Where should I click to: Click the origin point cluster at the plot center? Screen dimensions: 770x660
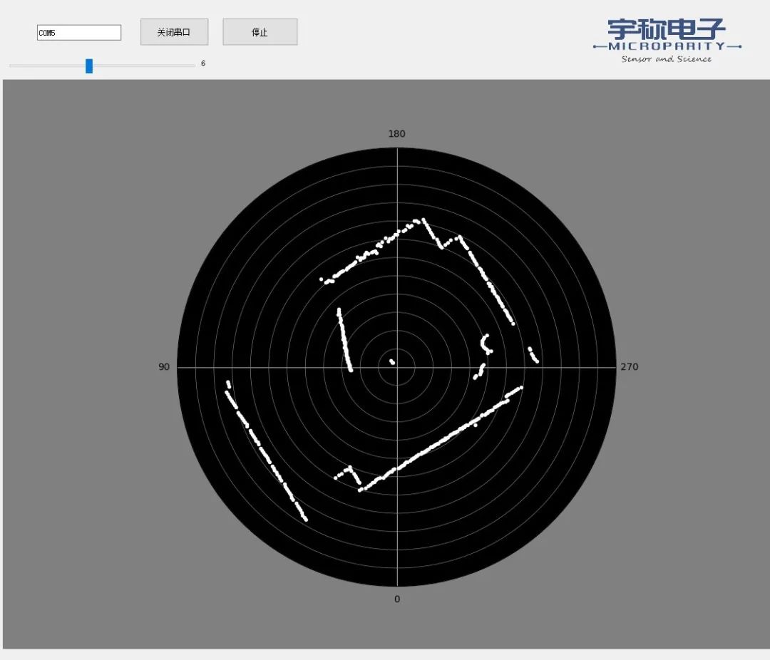tap(392, 362)
